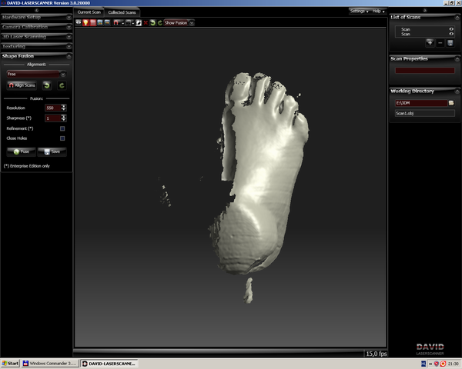The image size is (462, 369).
Task: Click the light bulb icon in viewer toolbar
Action: [85, 23]
